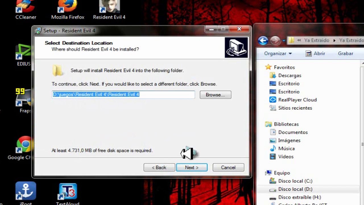Launch iRoot desktop shortcut
Image resolution: width=364 pixels, height=205 pixels.
(x=26, y=193)
